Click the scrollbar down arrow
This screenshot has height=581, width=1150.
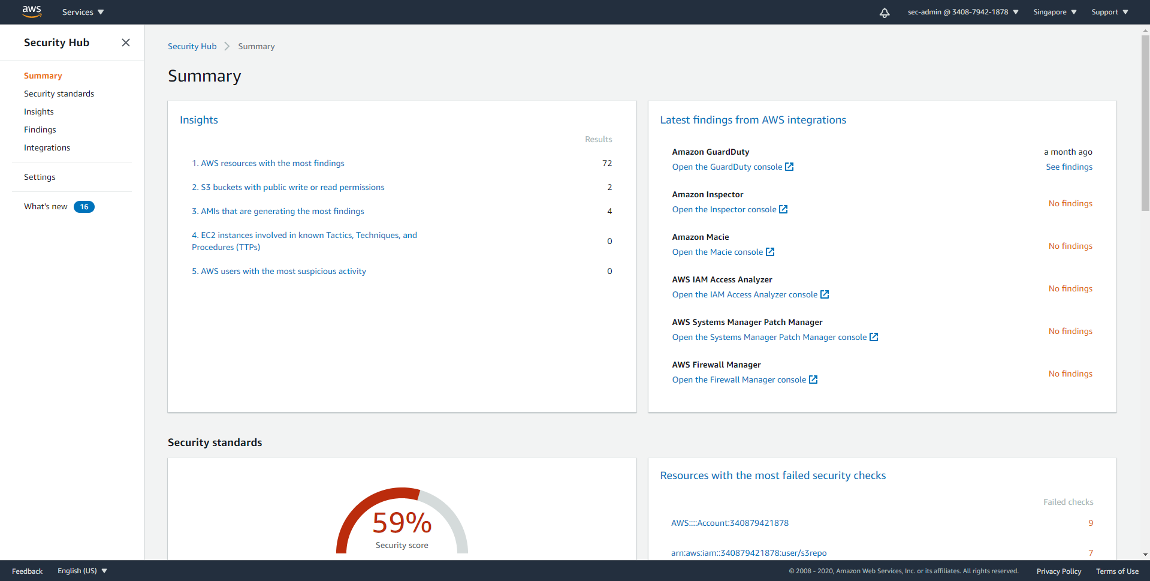(x=1145, y=555)
